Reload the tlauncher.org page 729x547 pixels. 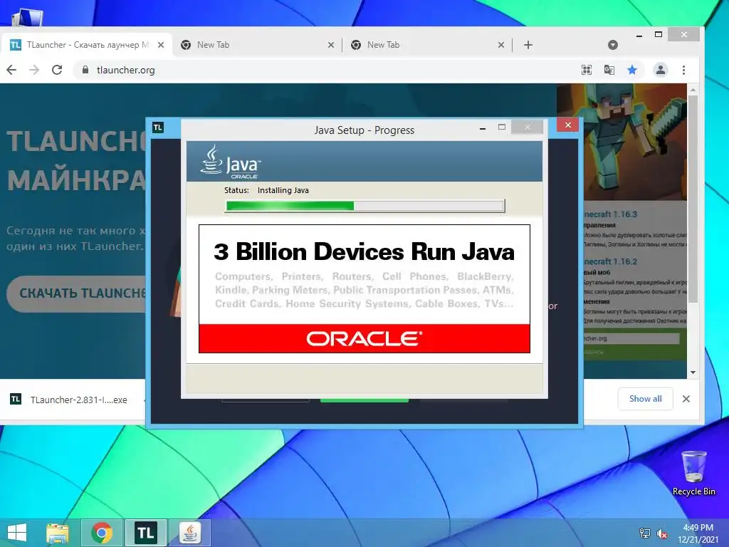(x=57, y=70)
